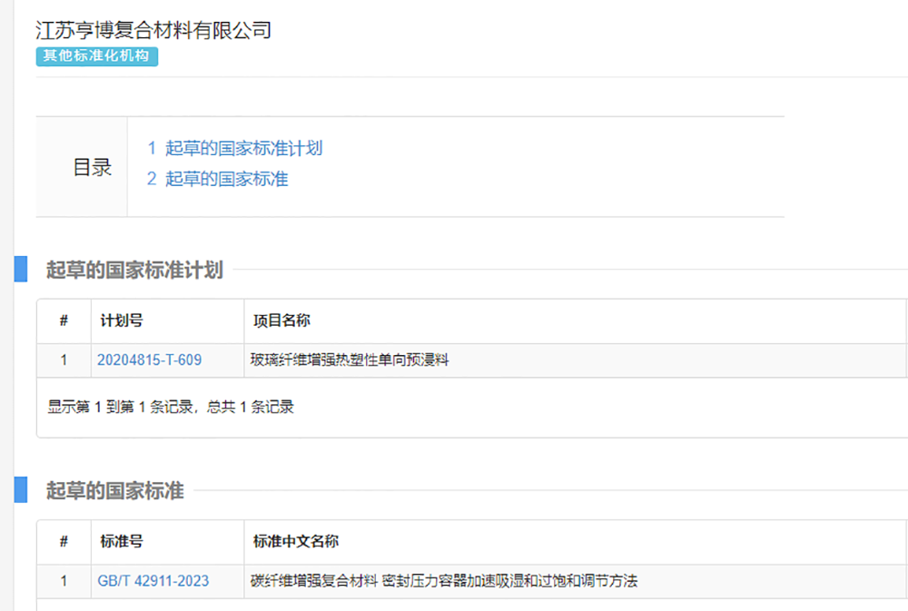Click the # header in the plans table
The image size is (908, 611).
click(63, 320)
